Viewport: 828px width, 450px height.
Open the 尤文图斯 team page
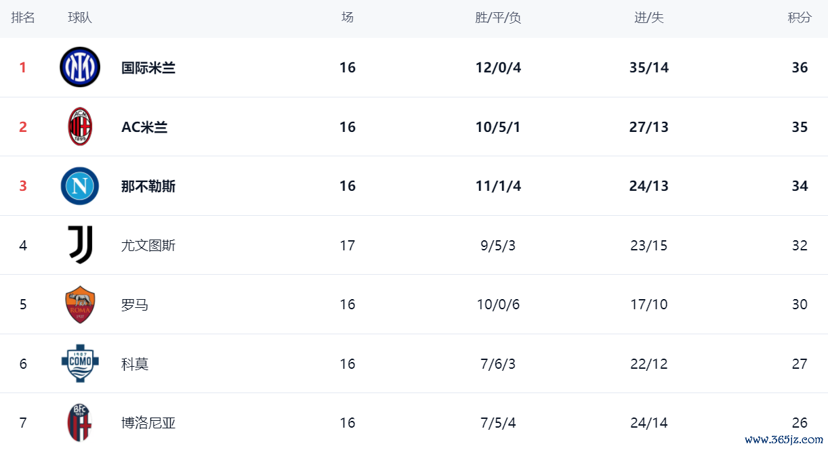coord(148,246)
